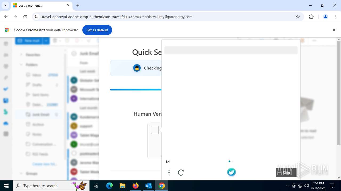Open site information icon in address bar
Screen dimensions: 341x191
pos(36,17)
